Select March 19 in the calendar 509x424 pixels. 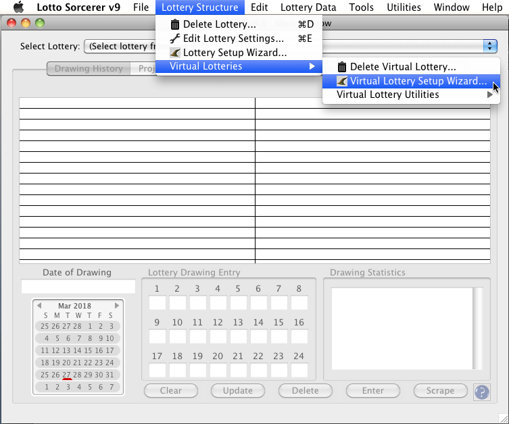55,363
